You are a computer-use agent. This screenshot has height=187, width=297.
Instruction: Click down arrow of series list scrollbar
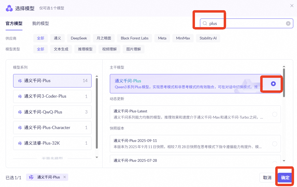pyautogui.click(x=97, y=157)
